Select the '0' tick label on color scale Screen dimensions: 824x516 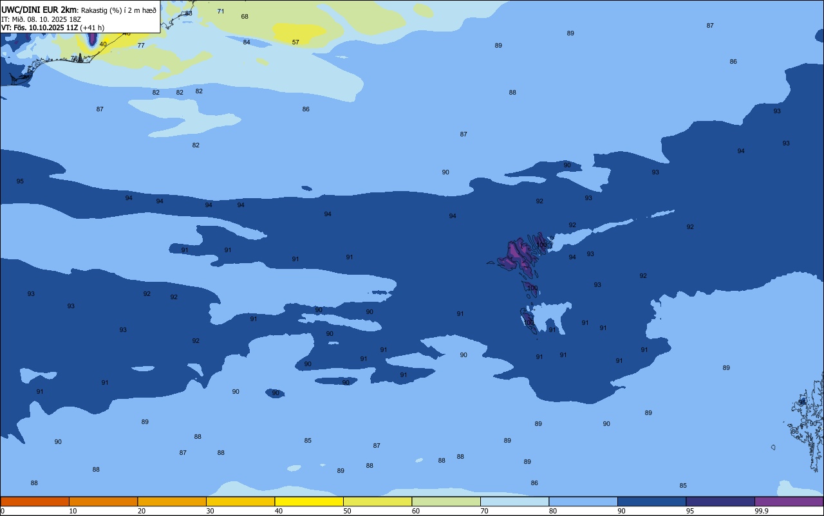point(3,511)
